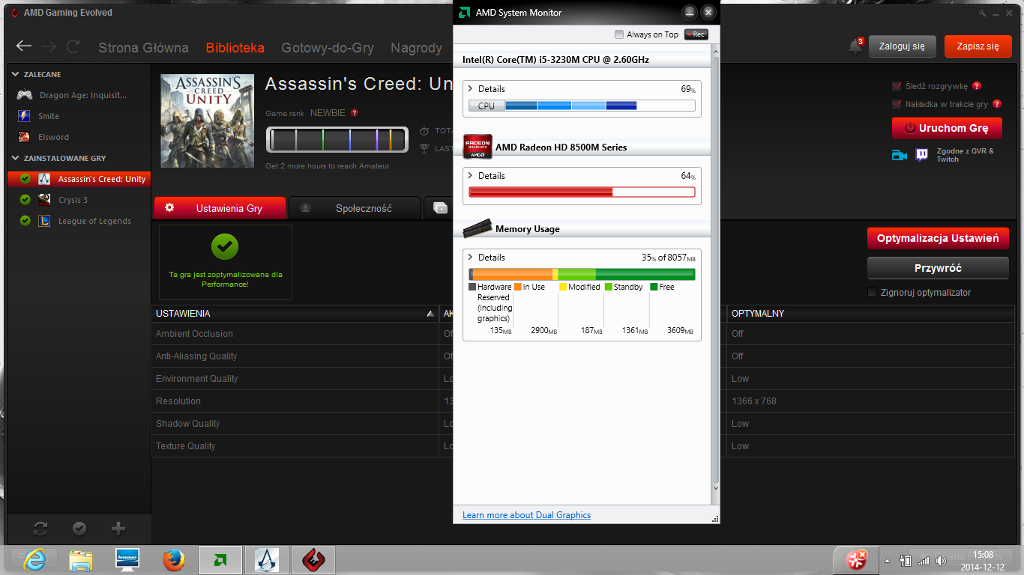
Task: Open help icon beside Nakładka w trakcie gry
Action: 996,104
